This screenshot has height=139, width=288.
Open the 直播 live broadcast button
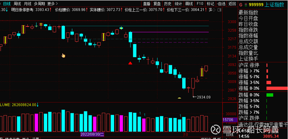(x=147, y=4)
